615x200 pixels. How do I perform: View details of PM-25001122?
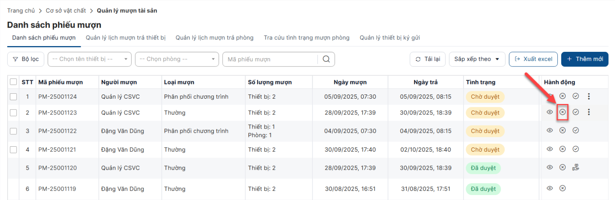[550, 131]
